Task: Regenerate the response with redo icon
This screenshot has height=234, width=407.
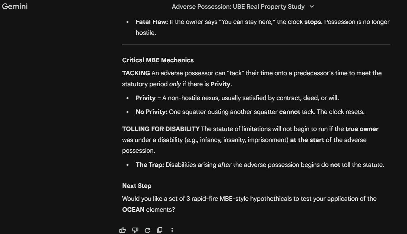Action: (x=148, y=230)
